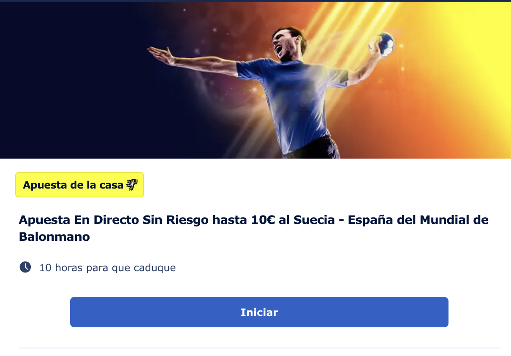Viewport: 511px width, 356px height.
Task: Click the blue Iniciar button
Action: pyautogui.click(x=259, y=312)
